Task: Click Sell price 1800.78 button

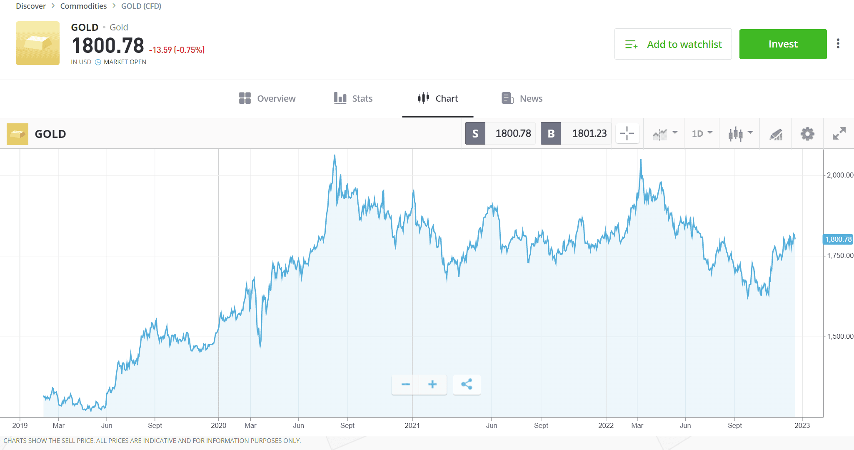Action: coord(500,133)
